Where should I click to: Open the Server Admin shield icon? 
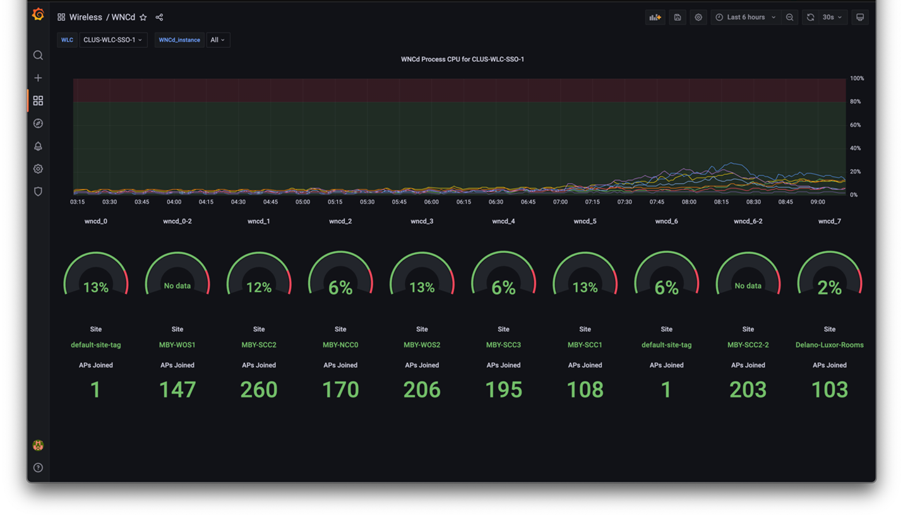click(38, 192)
